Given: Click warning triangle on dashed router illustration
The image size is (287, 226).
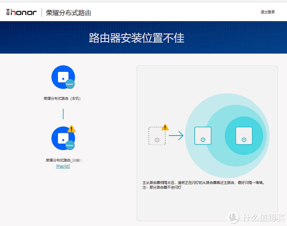Looking at the screenshot, I should point(165,127).
